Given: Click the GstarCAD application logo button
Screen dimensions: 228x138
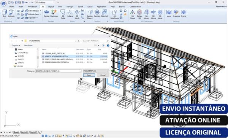Looking at the screenshot, I should 3,4.
